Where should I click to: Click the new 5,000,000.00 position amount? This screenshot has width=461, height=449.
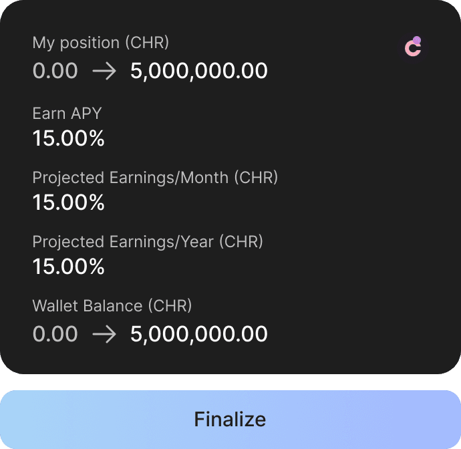click(199, 71)
